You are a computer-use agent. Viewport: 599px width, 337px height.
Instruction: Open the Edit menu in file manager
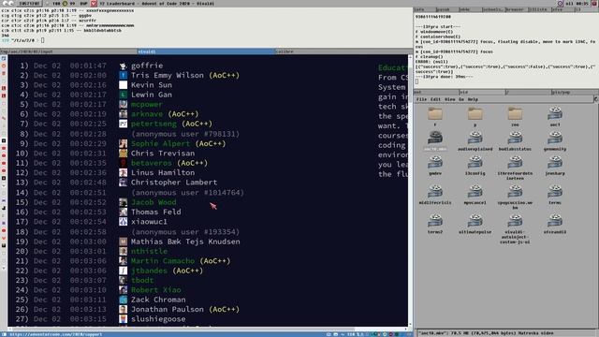(435, 99)
